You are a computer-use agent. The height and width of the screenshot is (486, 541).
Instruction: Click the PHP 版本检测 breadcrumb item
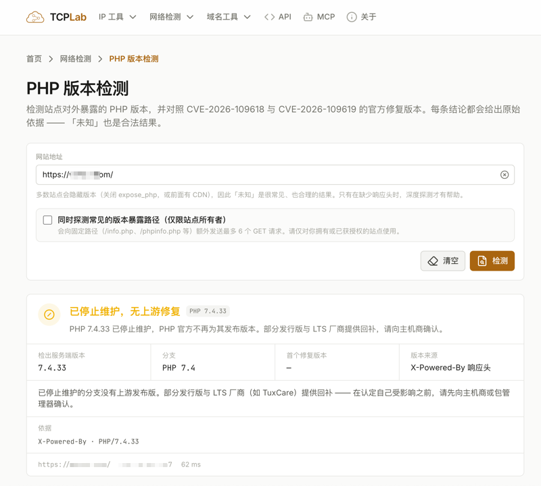point(134,59)
